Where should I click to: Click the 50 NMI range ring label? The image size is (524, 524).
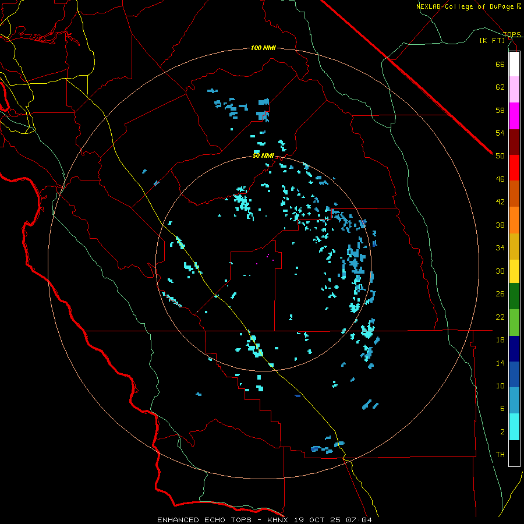coord(263,155)
